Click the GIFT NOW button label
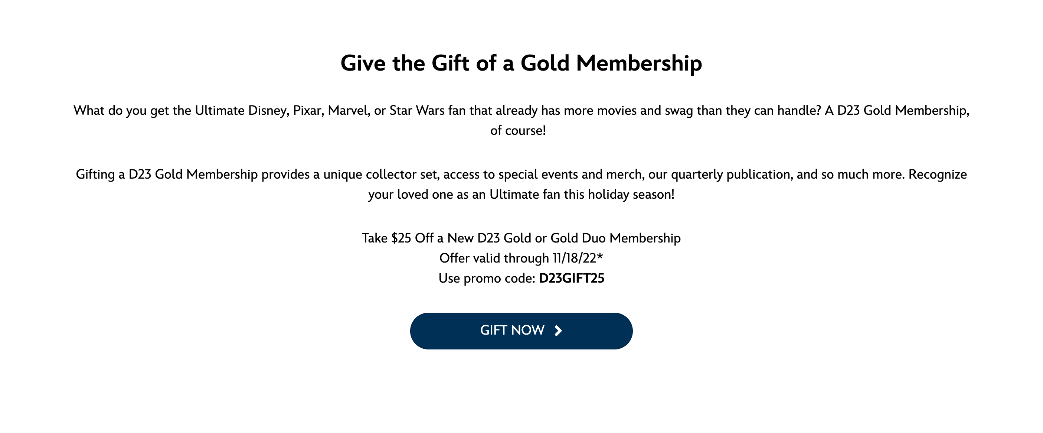Image resolution: width=1043 pixels, height=433 pixels. (512, 330)
